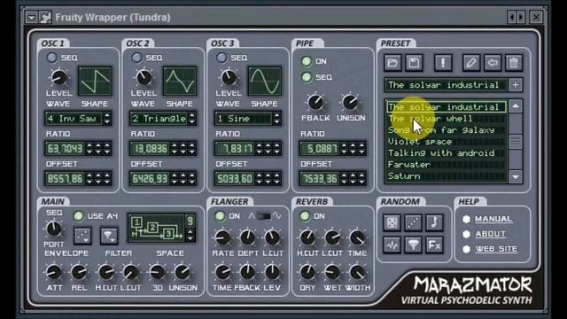567x319 pixels.
Task: Click OSC 1 offset value 8557,86
Action: (x=65, y=179)
